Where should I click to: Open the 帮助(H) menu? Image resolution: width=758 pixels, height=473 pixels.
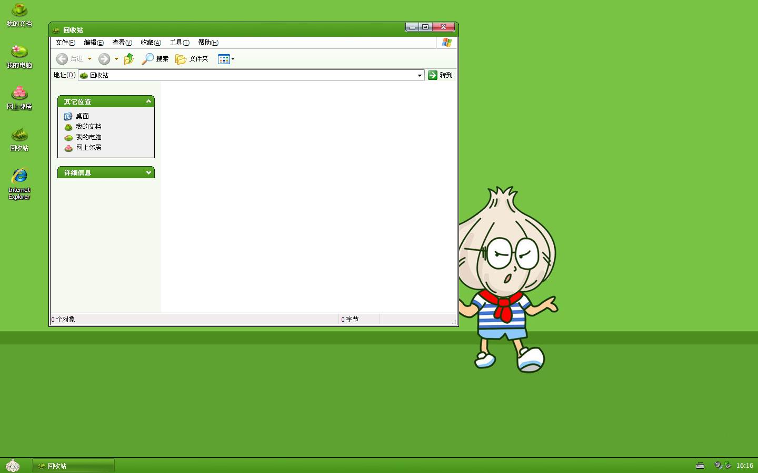pyautogui.click(x=208, y=43)
